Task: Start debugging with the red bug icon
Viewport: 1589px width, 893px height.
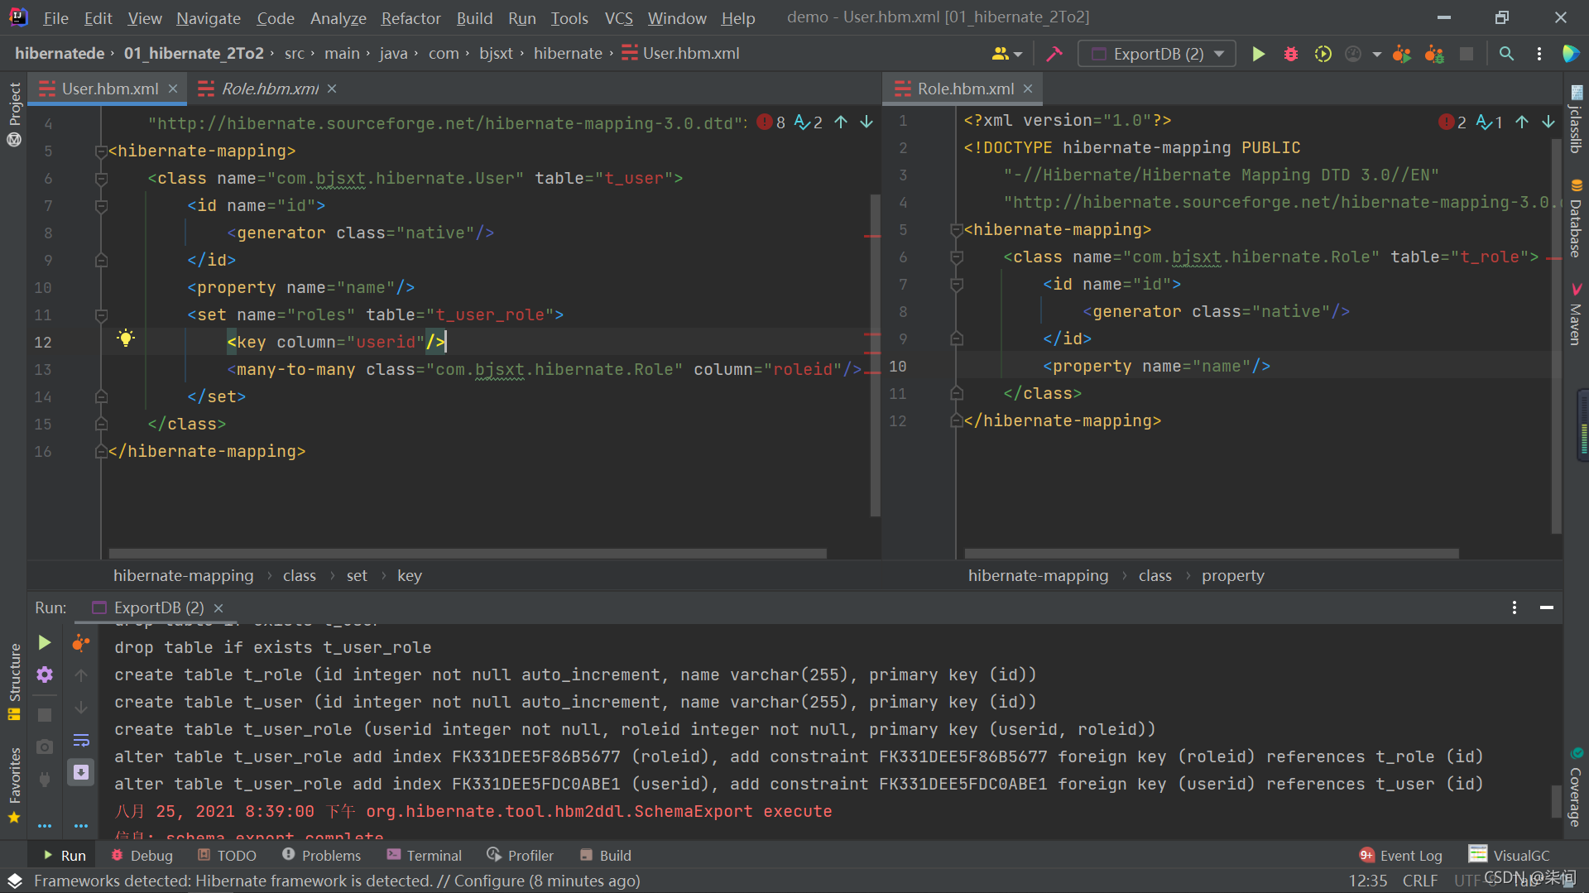Action: click(x=1290, y=54)
